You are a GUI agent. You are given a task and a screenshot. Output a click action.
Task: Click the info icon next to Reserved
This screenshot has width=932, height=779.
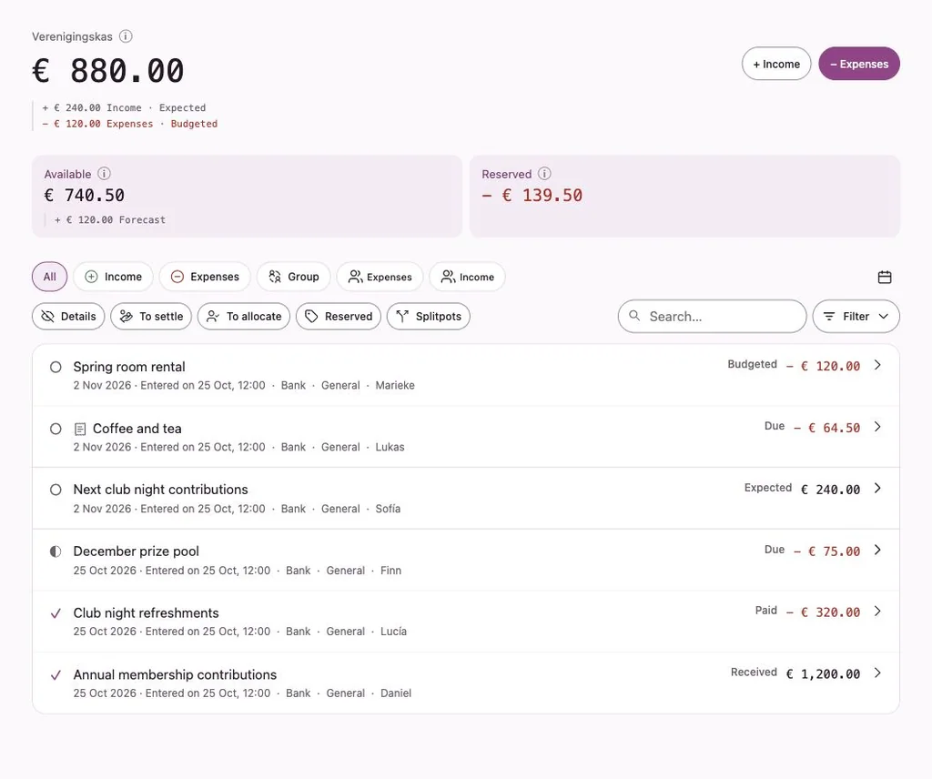[544, 174]
